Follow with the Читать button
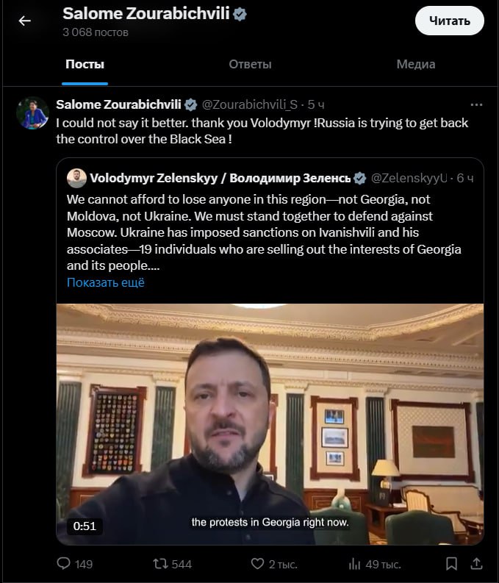Viewport: 499px width, 583px height. pos(450,21)
